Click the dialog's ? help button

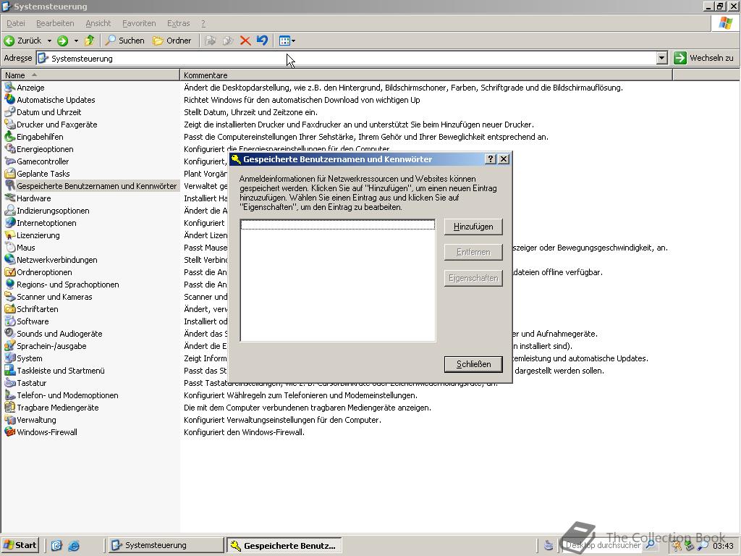pos(491,159)
